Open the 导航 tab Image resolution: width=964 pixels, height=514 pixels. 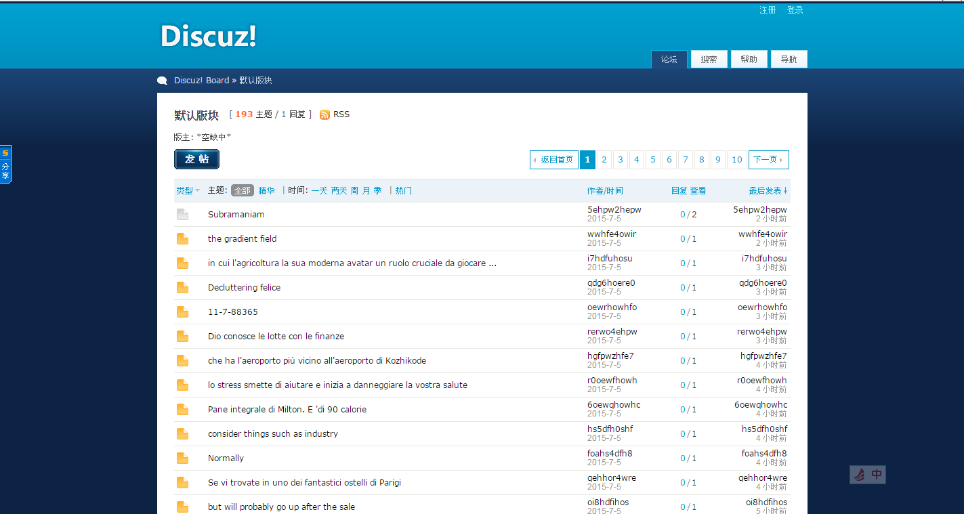click(789, 60)
